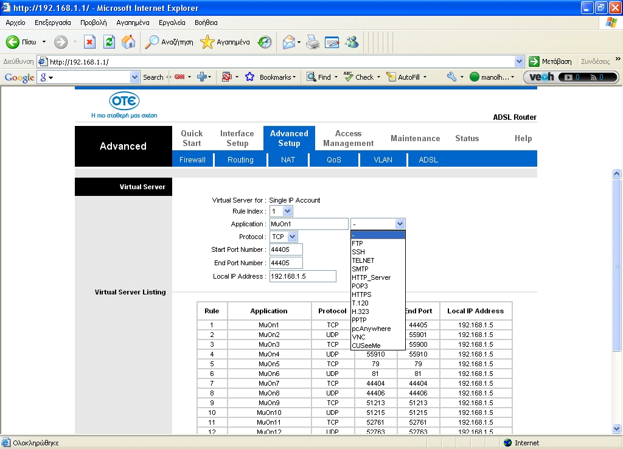Open the Protocol dropdown

click(293, 237)
